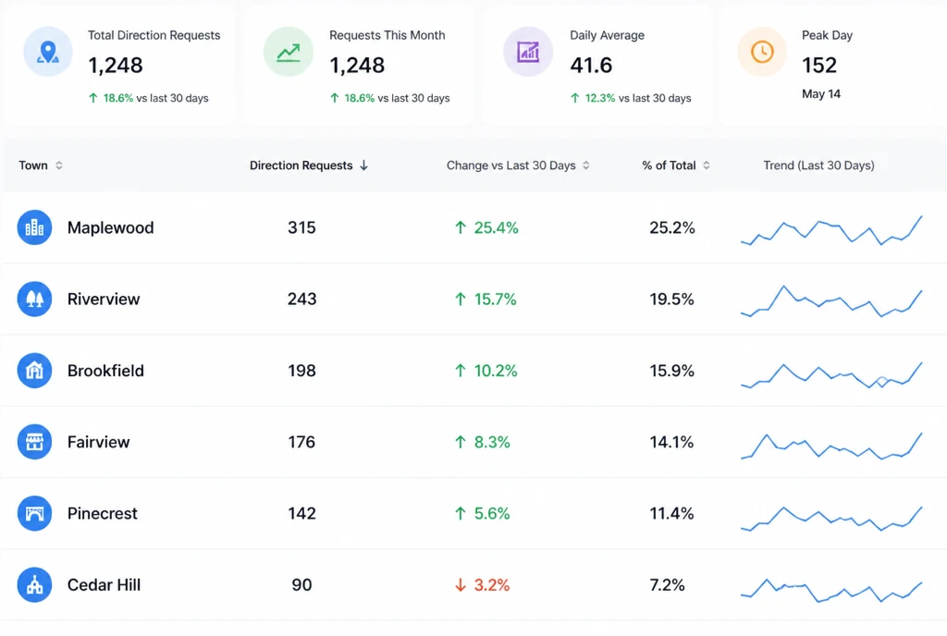View the Cedar Hill trend sparkline
The width and height of the screenshot is (947, 636).
click(x=831, y=590)
